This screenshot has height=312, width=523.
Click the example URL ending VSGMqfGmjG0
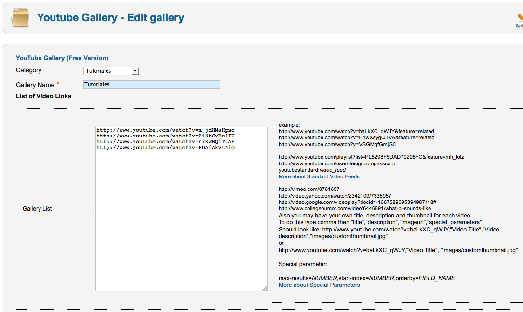click(x=337, y=145)
